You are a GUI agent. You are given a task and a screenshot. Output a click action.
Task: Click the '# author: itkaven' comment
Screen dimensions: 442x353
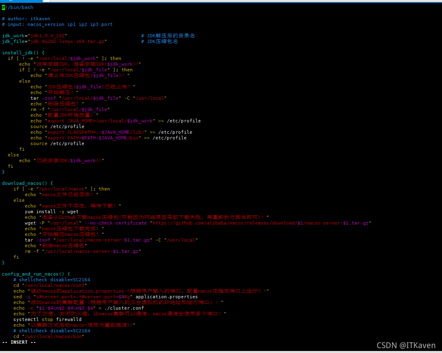point(26,19)
